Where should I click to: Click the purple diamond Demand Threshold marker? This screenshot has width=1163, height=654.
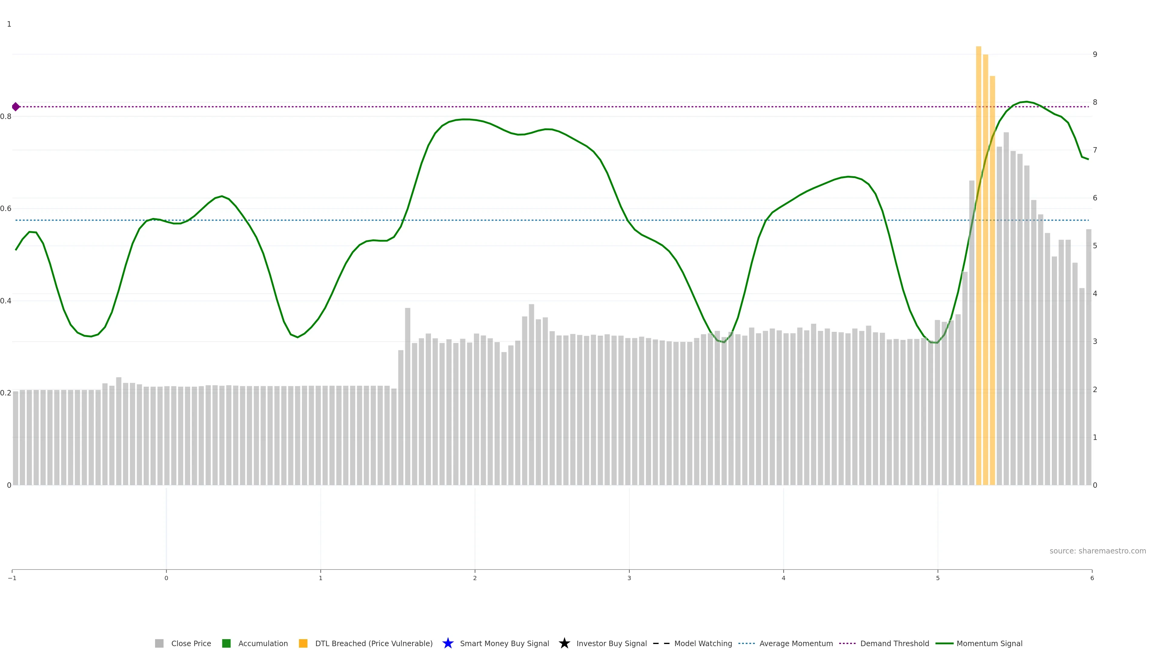(16, 107)
